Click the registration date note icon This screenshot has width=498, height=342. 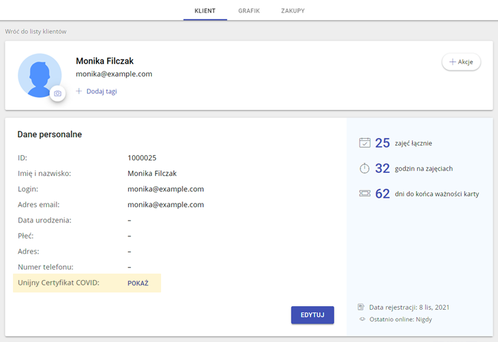click(x=361, y=307)
